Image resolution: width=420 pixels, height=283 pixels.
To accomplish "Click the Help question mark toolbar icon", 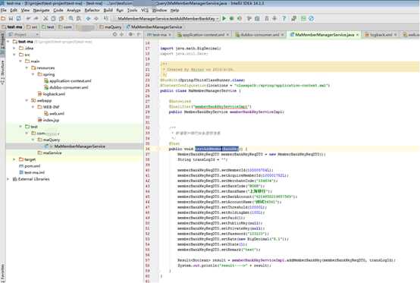I will 284,18.
